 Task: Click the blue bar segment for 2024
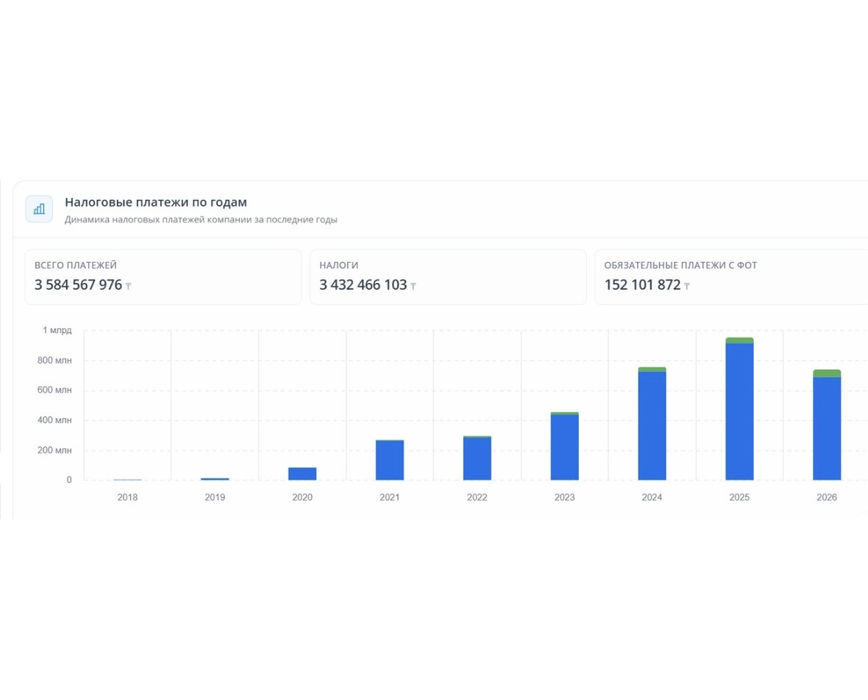pyautogui.click(x=652, y=426)
